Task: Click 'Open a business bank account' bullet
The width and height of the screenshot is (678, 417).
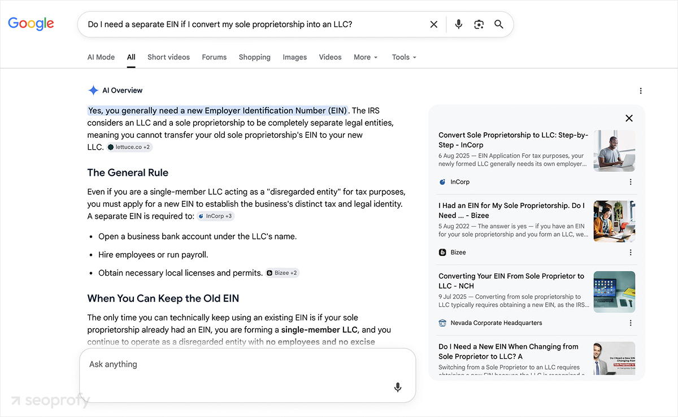Action: tap(197, 237)
